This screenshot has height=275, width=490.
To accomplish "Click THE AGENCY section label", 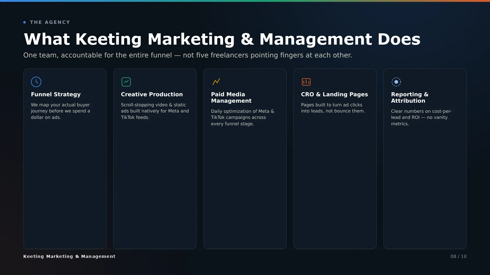I will coord(50,22).
